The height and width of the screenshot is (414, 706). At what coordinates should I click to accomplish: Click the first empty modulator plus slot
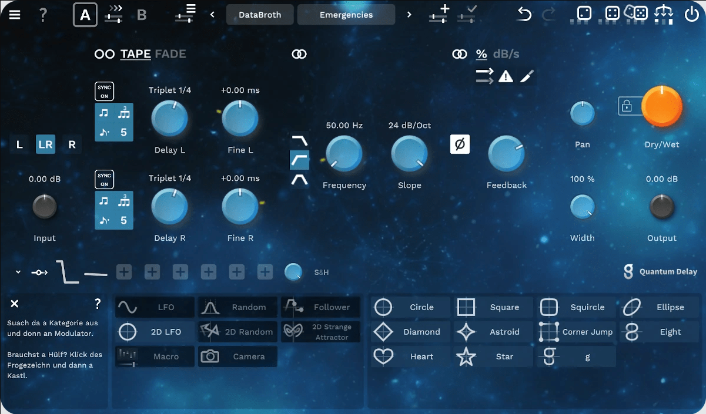tap(123, 272)
